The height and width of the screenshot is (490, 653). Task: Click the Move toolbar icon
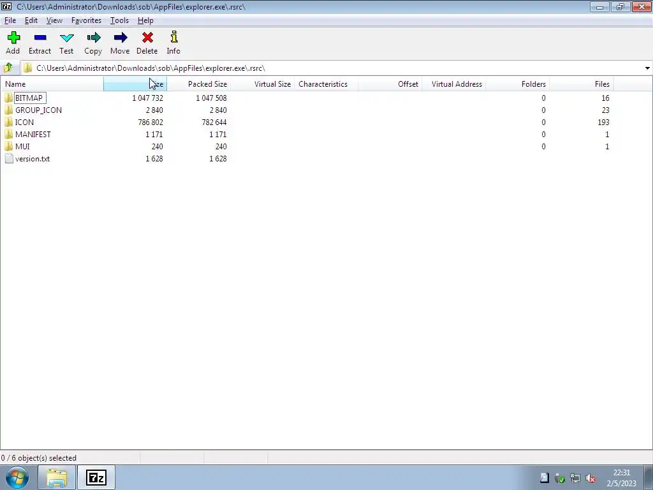(x=120, y=38)
